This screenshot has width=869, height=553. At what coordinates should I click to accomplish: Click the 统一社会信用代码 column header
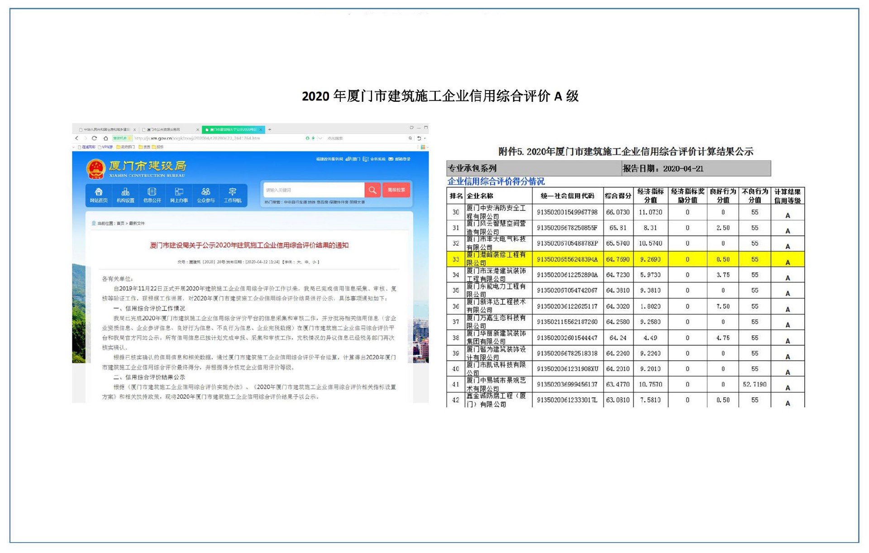pyautogui.click(x=568, y=196)
